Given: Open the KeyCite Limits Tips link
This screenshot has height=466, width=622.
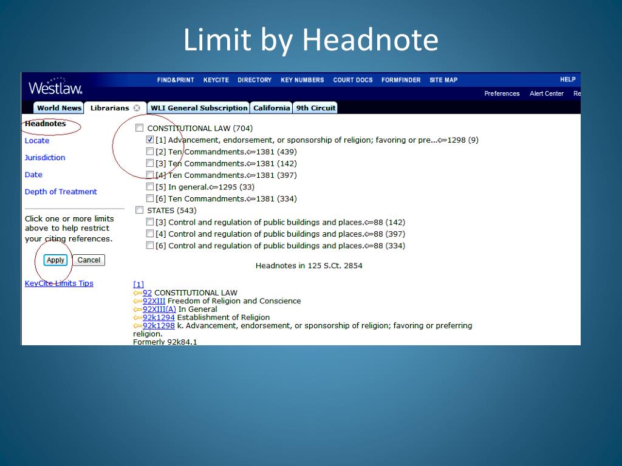Looking at the screenshot, I should click(59, 283).
